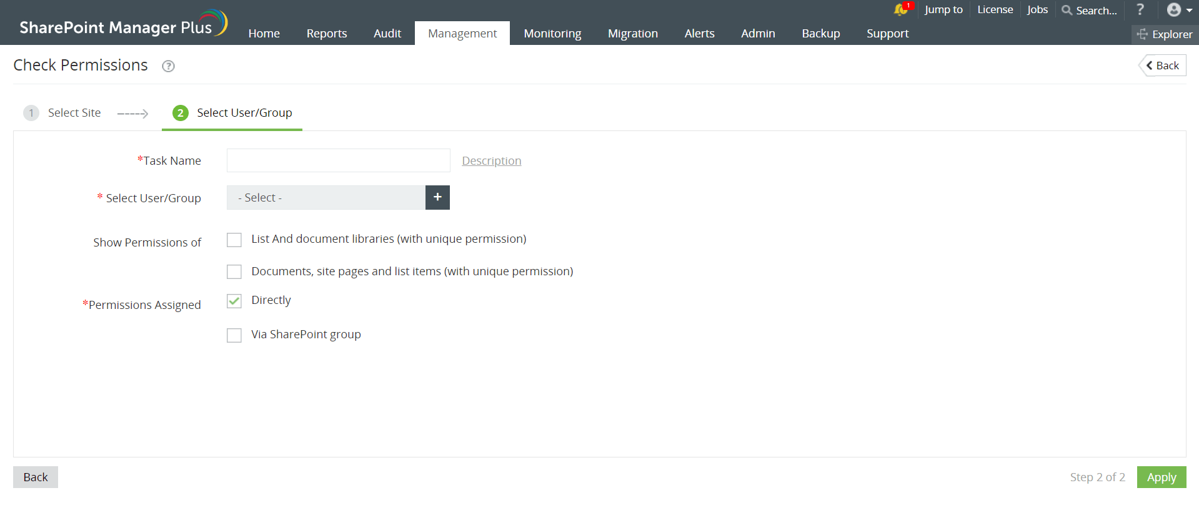Click the bottom-left Back button
1199x523 pixels.
36,477
